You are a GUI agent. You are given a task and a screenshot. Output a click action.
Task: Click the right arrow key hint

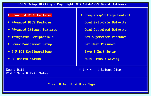click(87, 70)
